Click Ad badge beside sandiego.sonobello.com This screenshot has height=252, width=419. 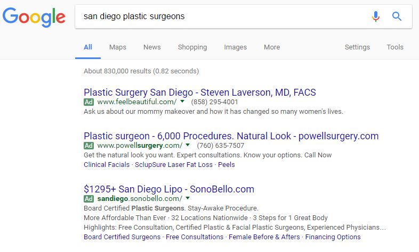(88, 199)
